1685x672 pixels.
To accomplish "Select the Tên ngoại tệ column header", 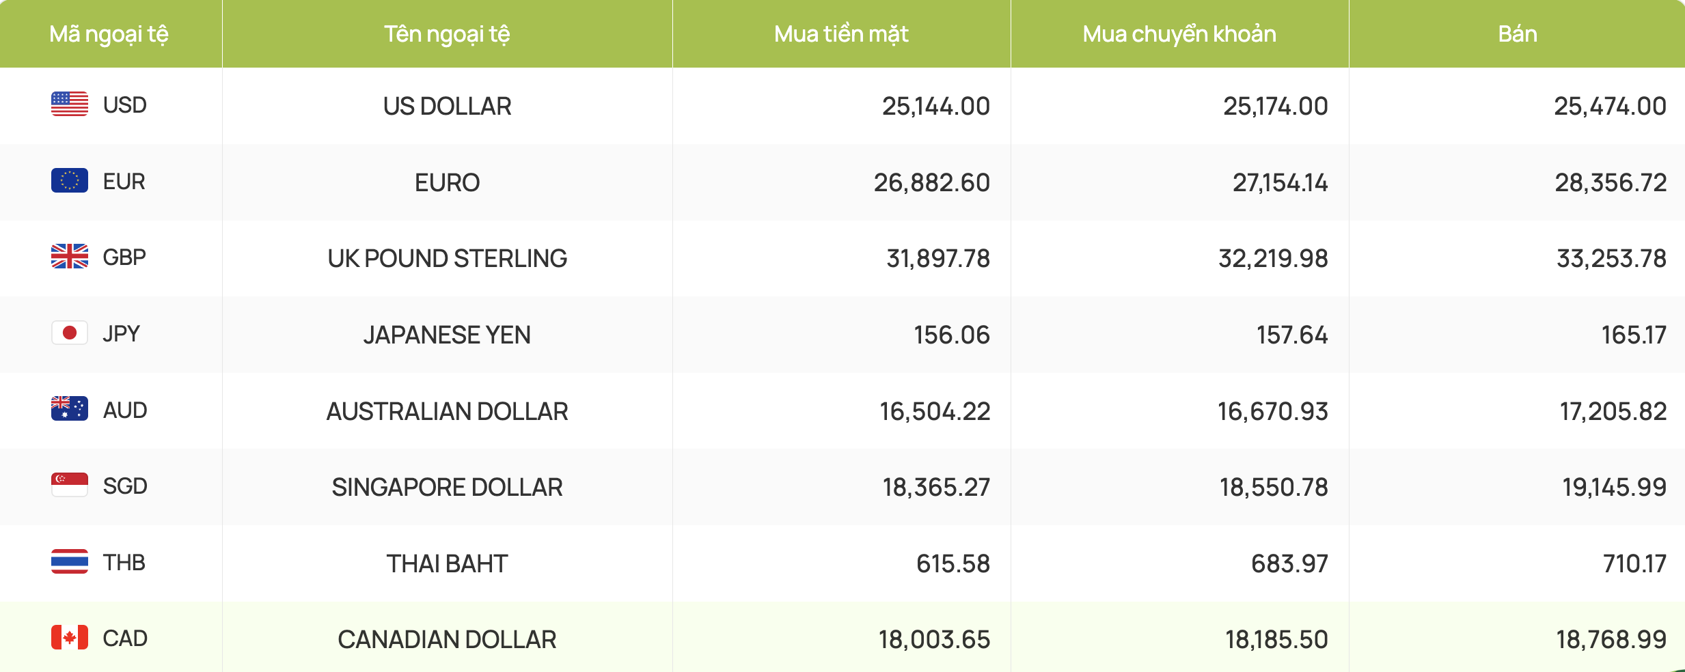I will pyautogui.click(x=448, y=34).
